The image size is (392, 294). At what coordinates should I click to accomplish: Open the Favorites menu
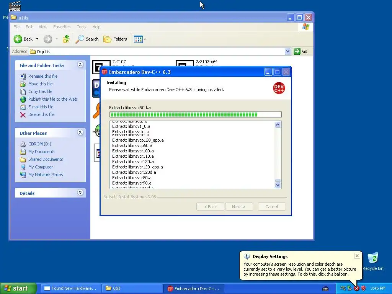(62, 27)
